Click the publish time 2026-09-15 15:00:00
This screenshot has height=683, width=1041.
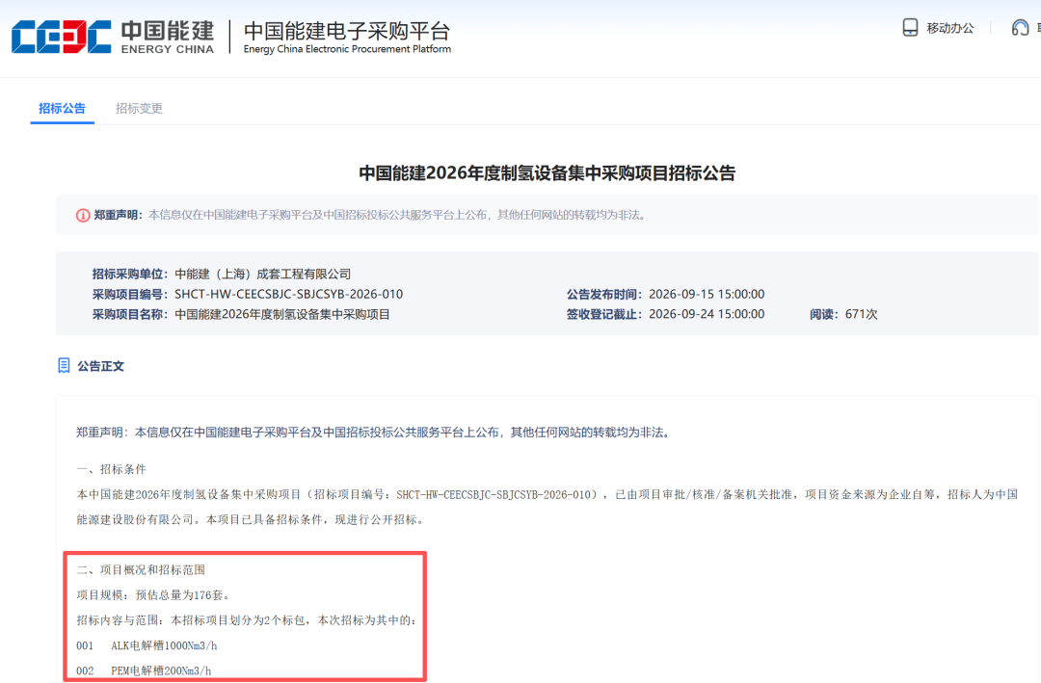pos(707,294)
